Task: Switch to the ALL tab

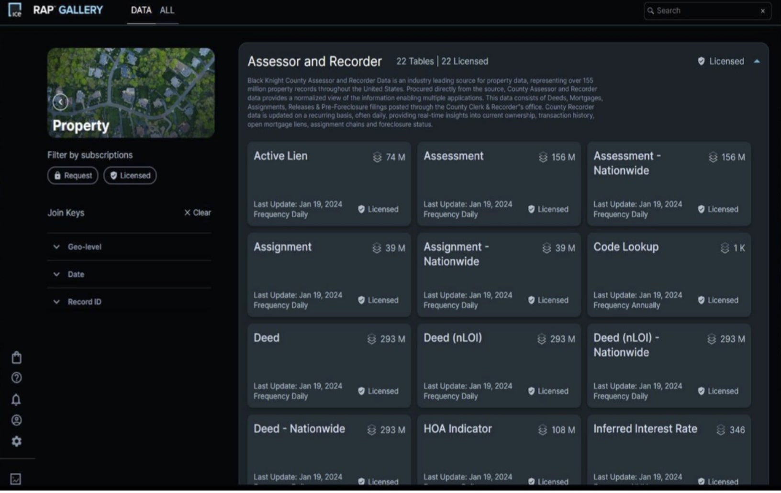Action: coord(167,10)
